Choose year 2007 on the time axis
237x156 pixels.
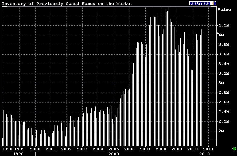[145, 149]
